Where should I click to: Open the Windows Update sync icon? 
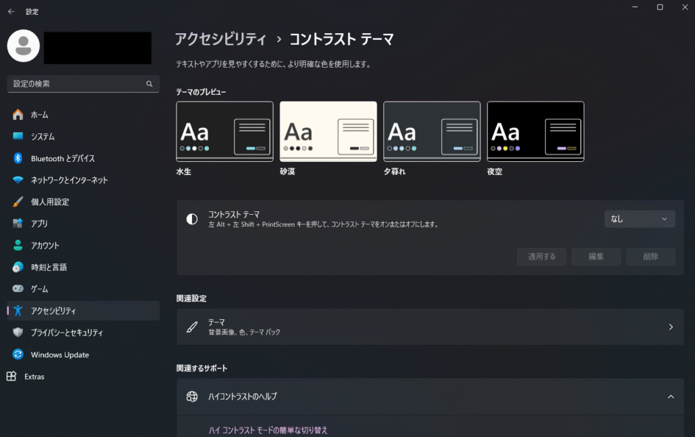(18, 354)
